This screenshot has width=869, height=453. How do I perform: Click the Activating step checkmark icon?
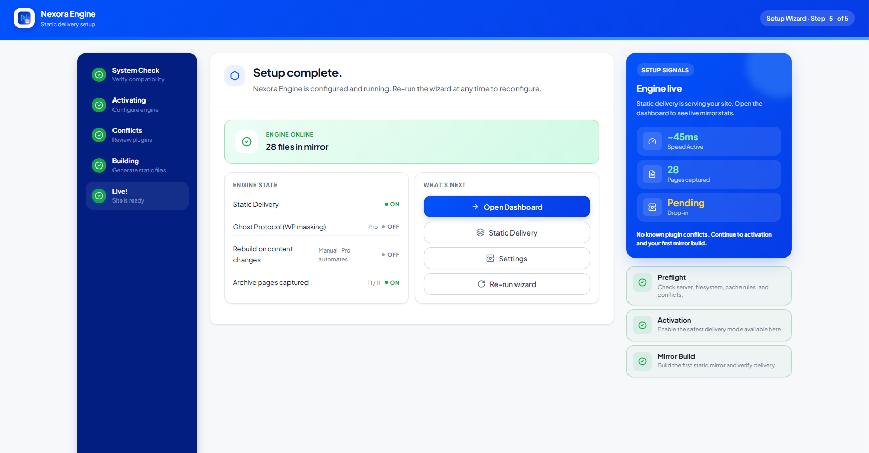click(99, 105)
